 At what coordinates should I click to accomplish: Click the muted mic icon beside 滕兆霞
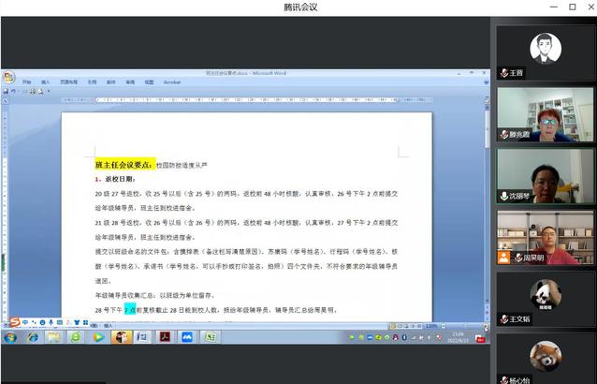(503, 134)
